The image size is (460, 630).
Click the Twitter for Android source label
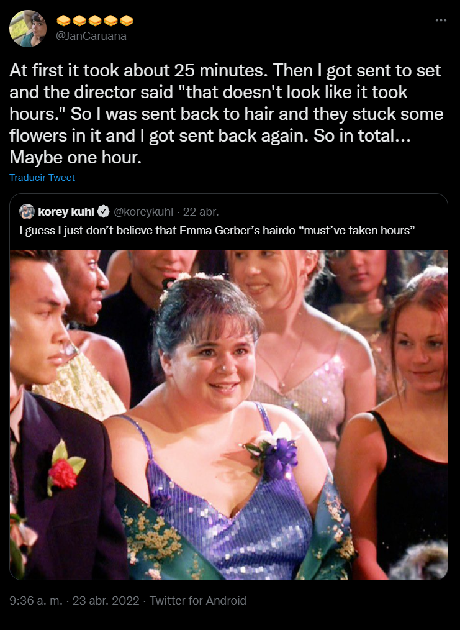[x=198, y=600]
